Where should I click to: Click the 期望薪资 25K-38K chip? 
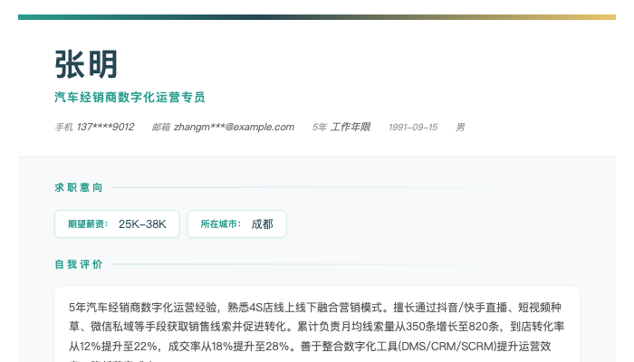117,224
